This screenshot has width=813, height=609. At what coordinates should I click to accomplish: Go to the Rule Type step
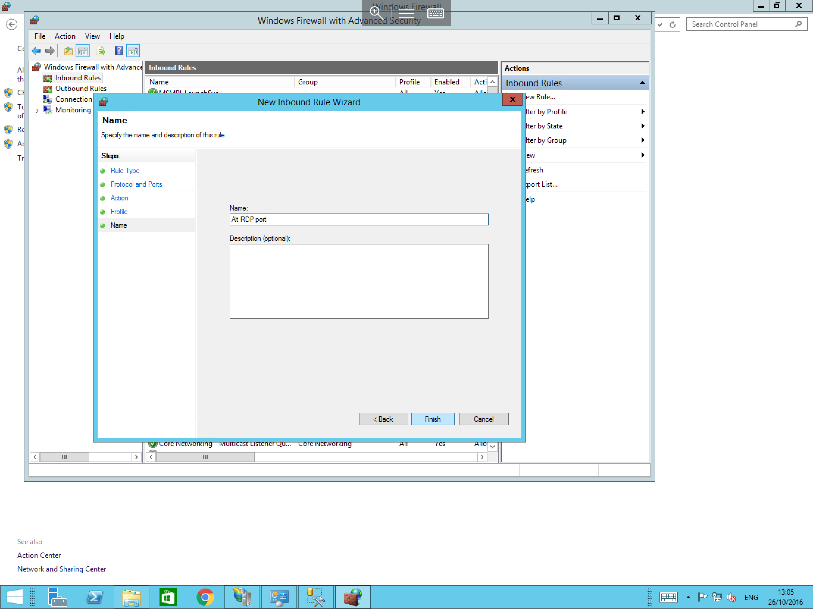pyautogui.click(x=125, y=170)
